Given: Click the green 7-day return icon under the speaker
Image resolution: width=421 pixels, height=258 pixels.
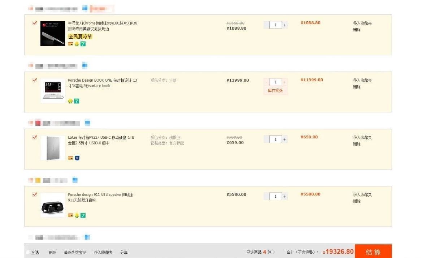Looking at the screenshot, I should (x=83, y=215).
